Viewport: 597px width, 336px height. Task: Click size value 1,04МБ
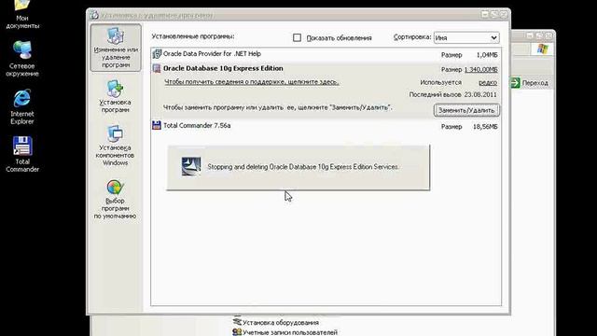487,55
